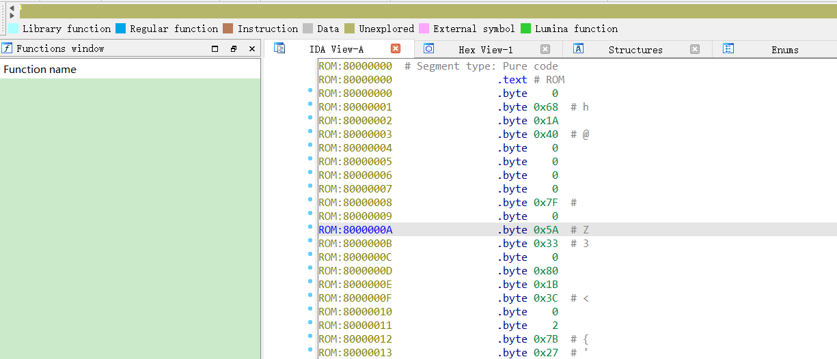The image size is (837, 359).
Task: Click the Enums tab icon
Action: [728, 48]
